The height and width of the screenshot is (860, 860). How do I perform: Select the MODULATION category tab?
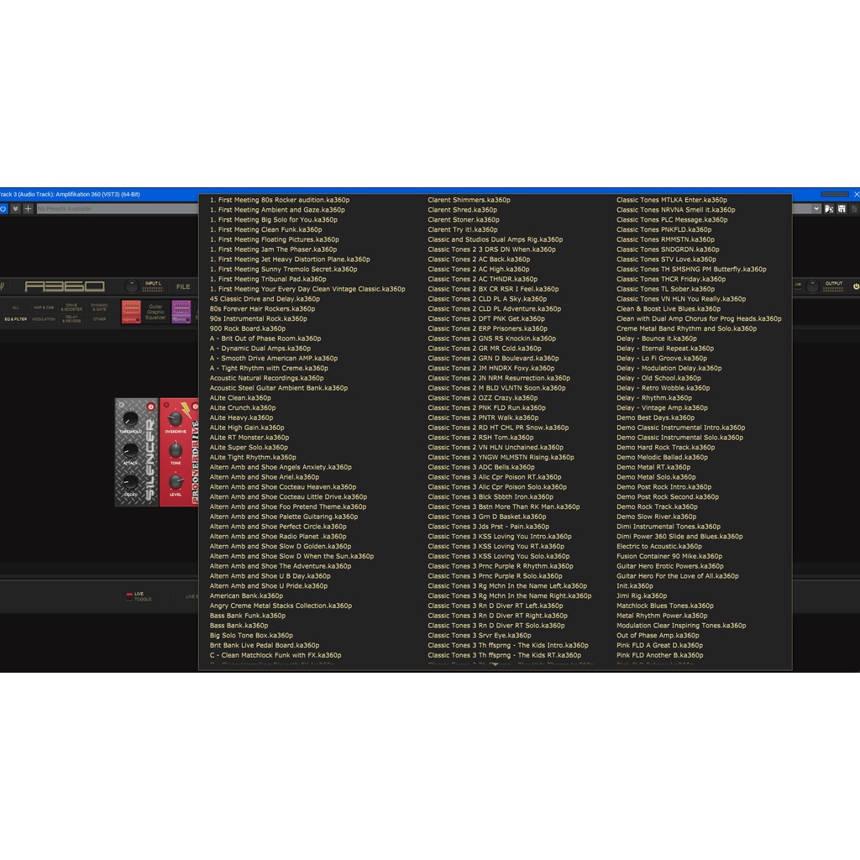[44, 319]
